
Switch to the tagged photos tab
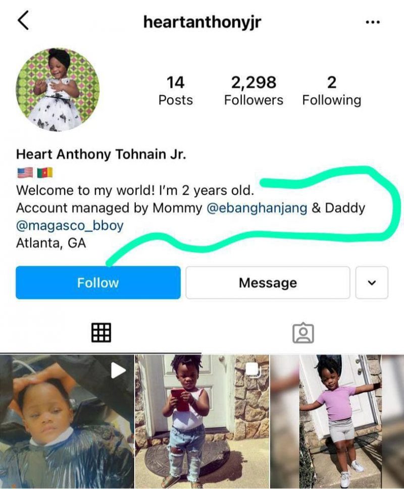[x=303, y=333]
